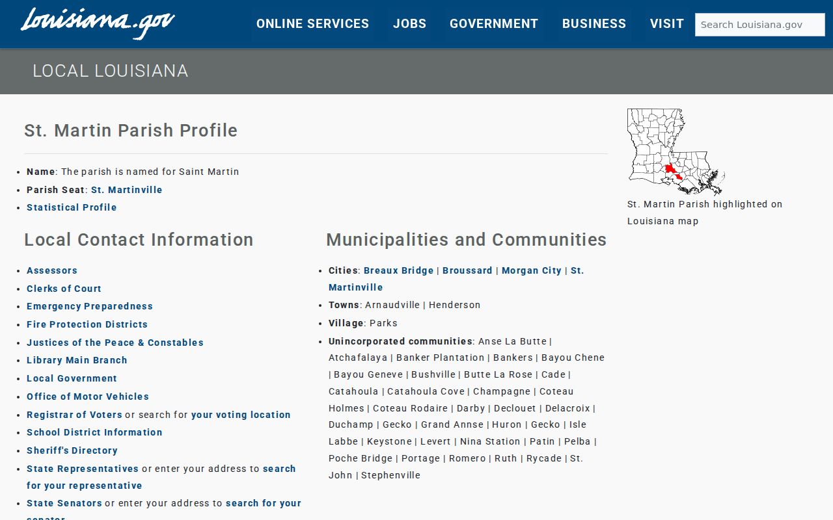Click the community name Anse La Butte
The image size is (833, 520).
tap(512, 341)
